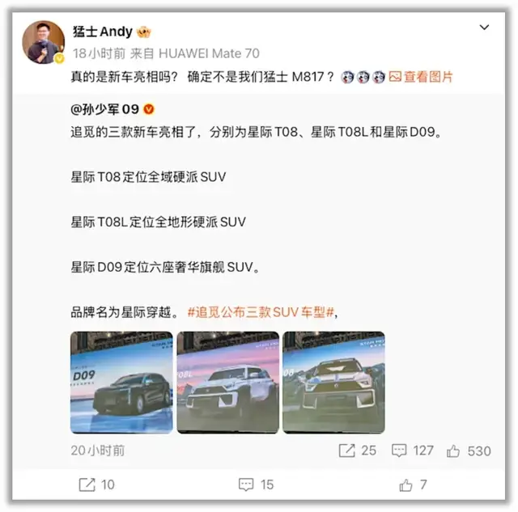Open the 查看图片 image link
The width and height of the screenshot is (518, 512).
pyautogui.click(x=428, y=77)
